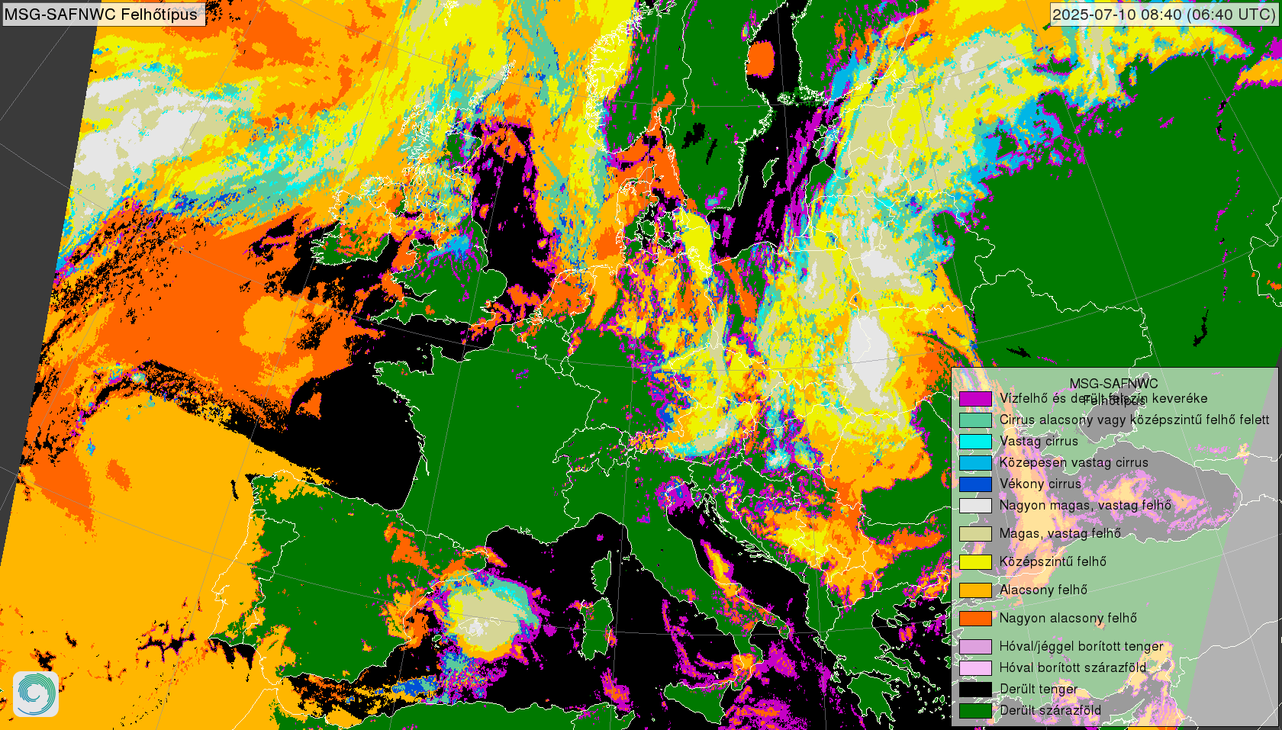Click the pink Hóval borított szárazföld swatch
This screenshot has width=1282, height=730.
(x=975, y=668)
